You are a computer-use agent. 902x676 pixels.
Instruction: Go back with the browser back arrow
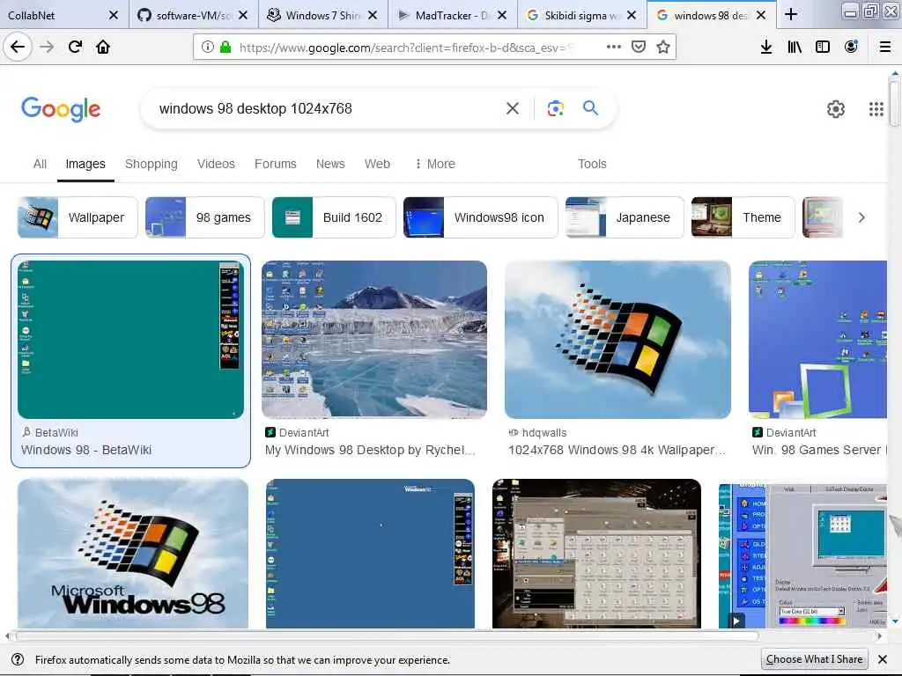point(18,47)
